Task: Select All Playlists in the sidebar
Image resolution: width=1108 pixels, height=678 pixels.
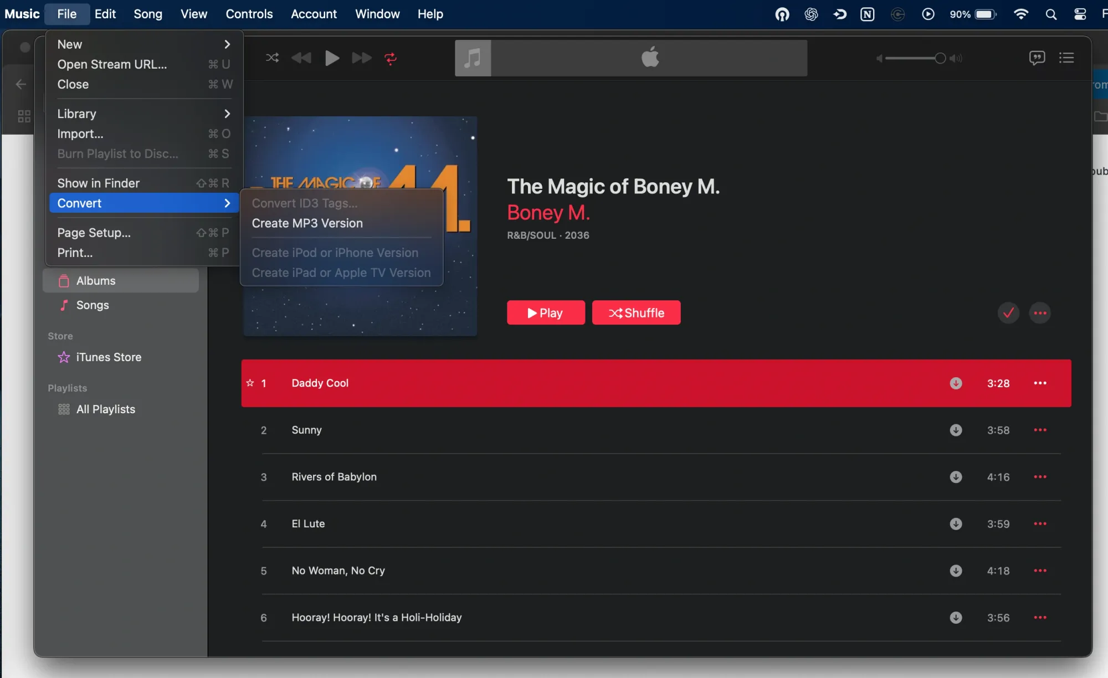Action: tap(105, 409)
